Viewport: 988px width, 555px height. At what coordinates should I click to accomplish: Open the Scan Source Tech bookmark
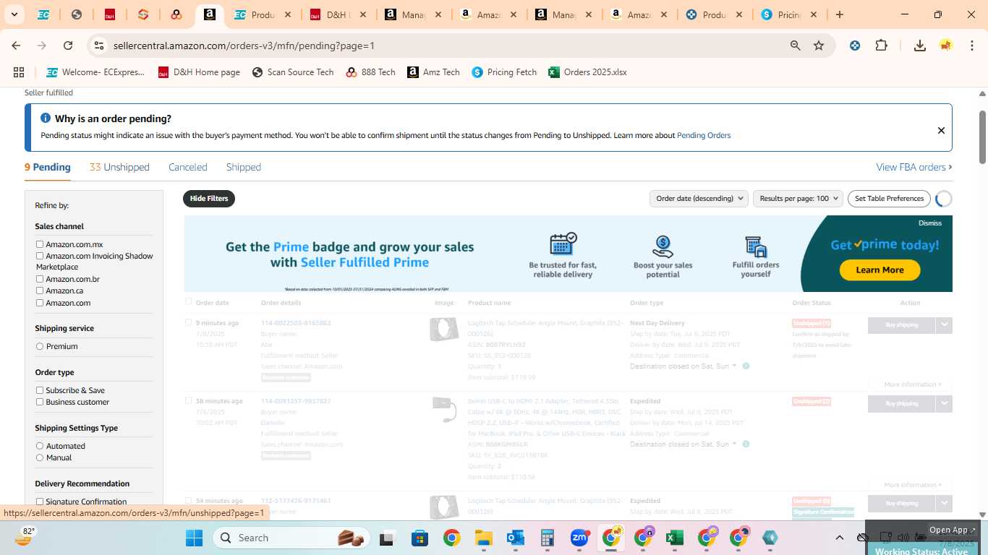pos(293,72)
